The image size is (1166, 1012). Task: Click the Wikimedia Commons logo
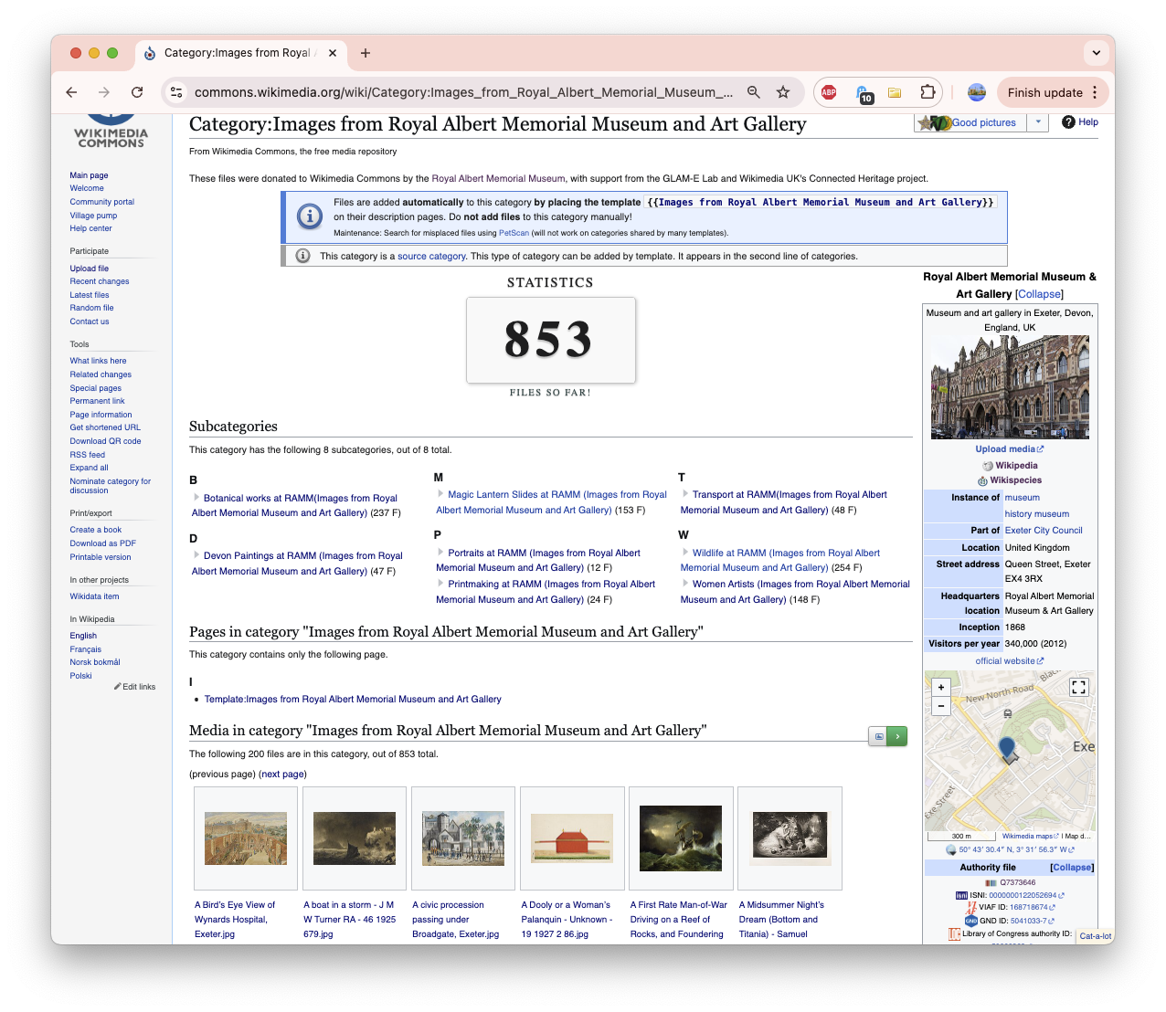coord(111,131)
